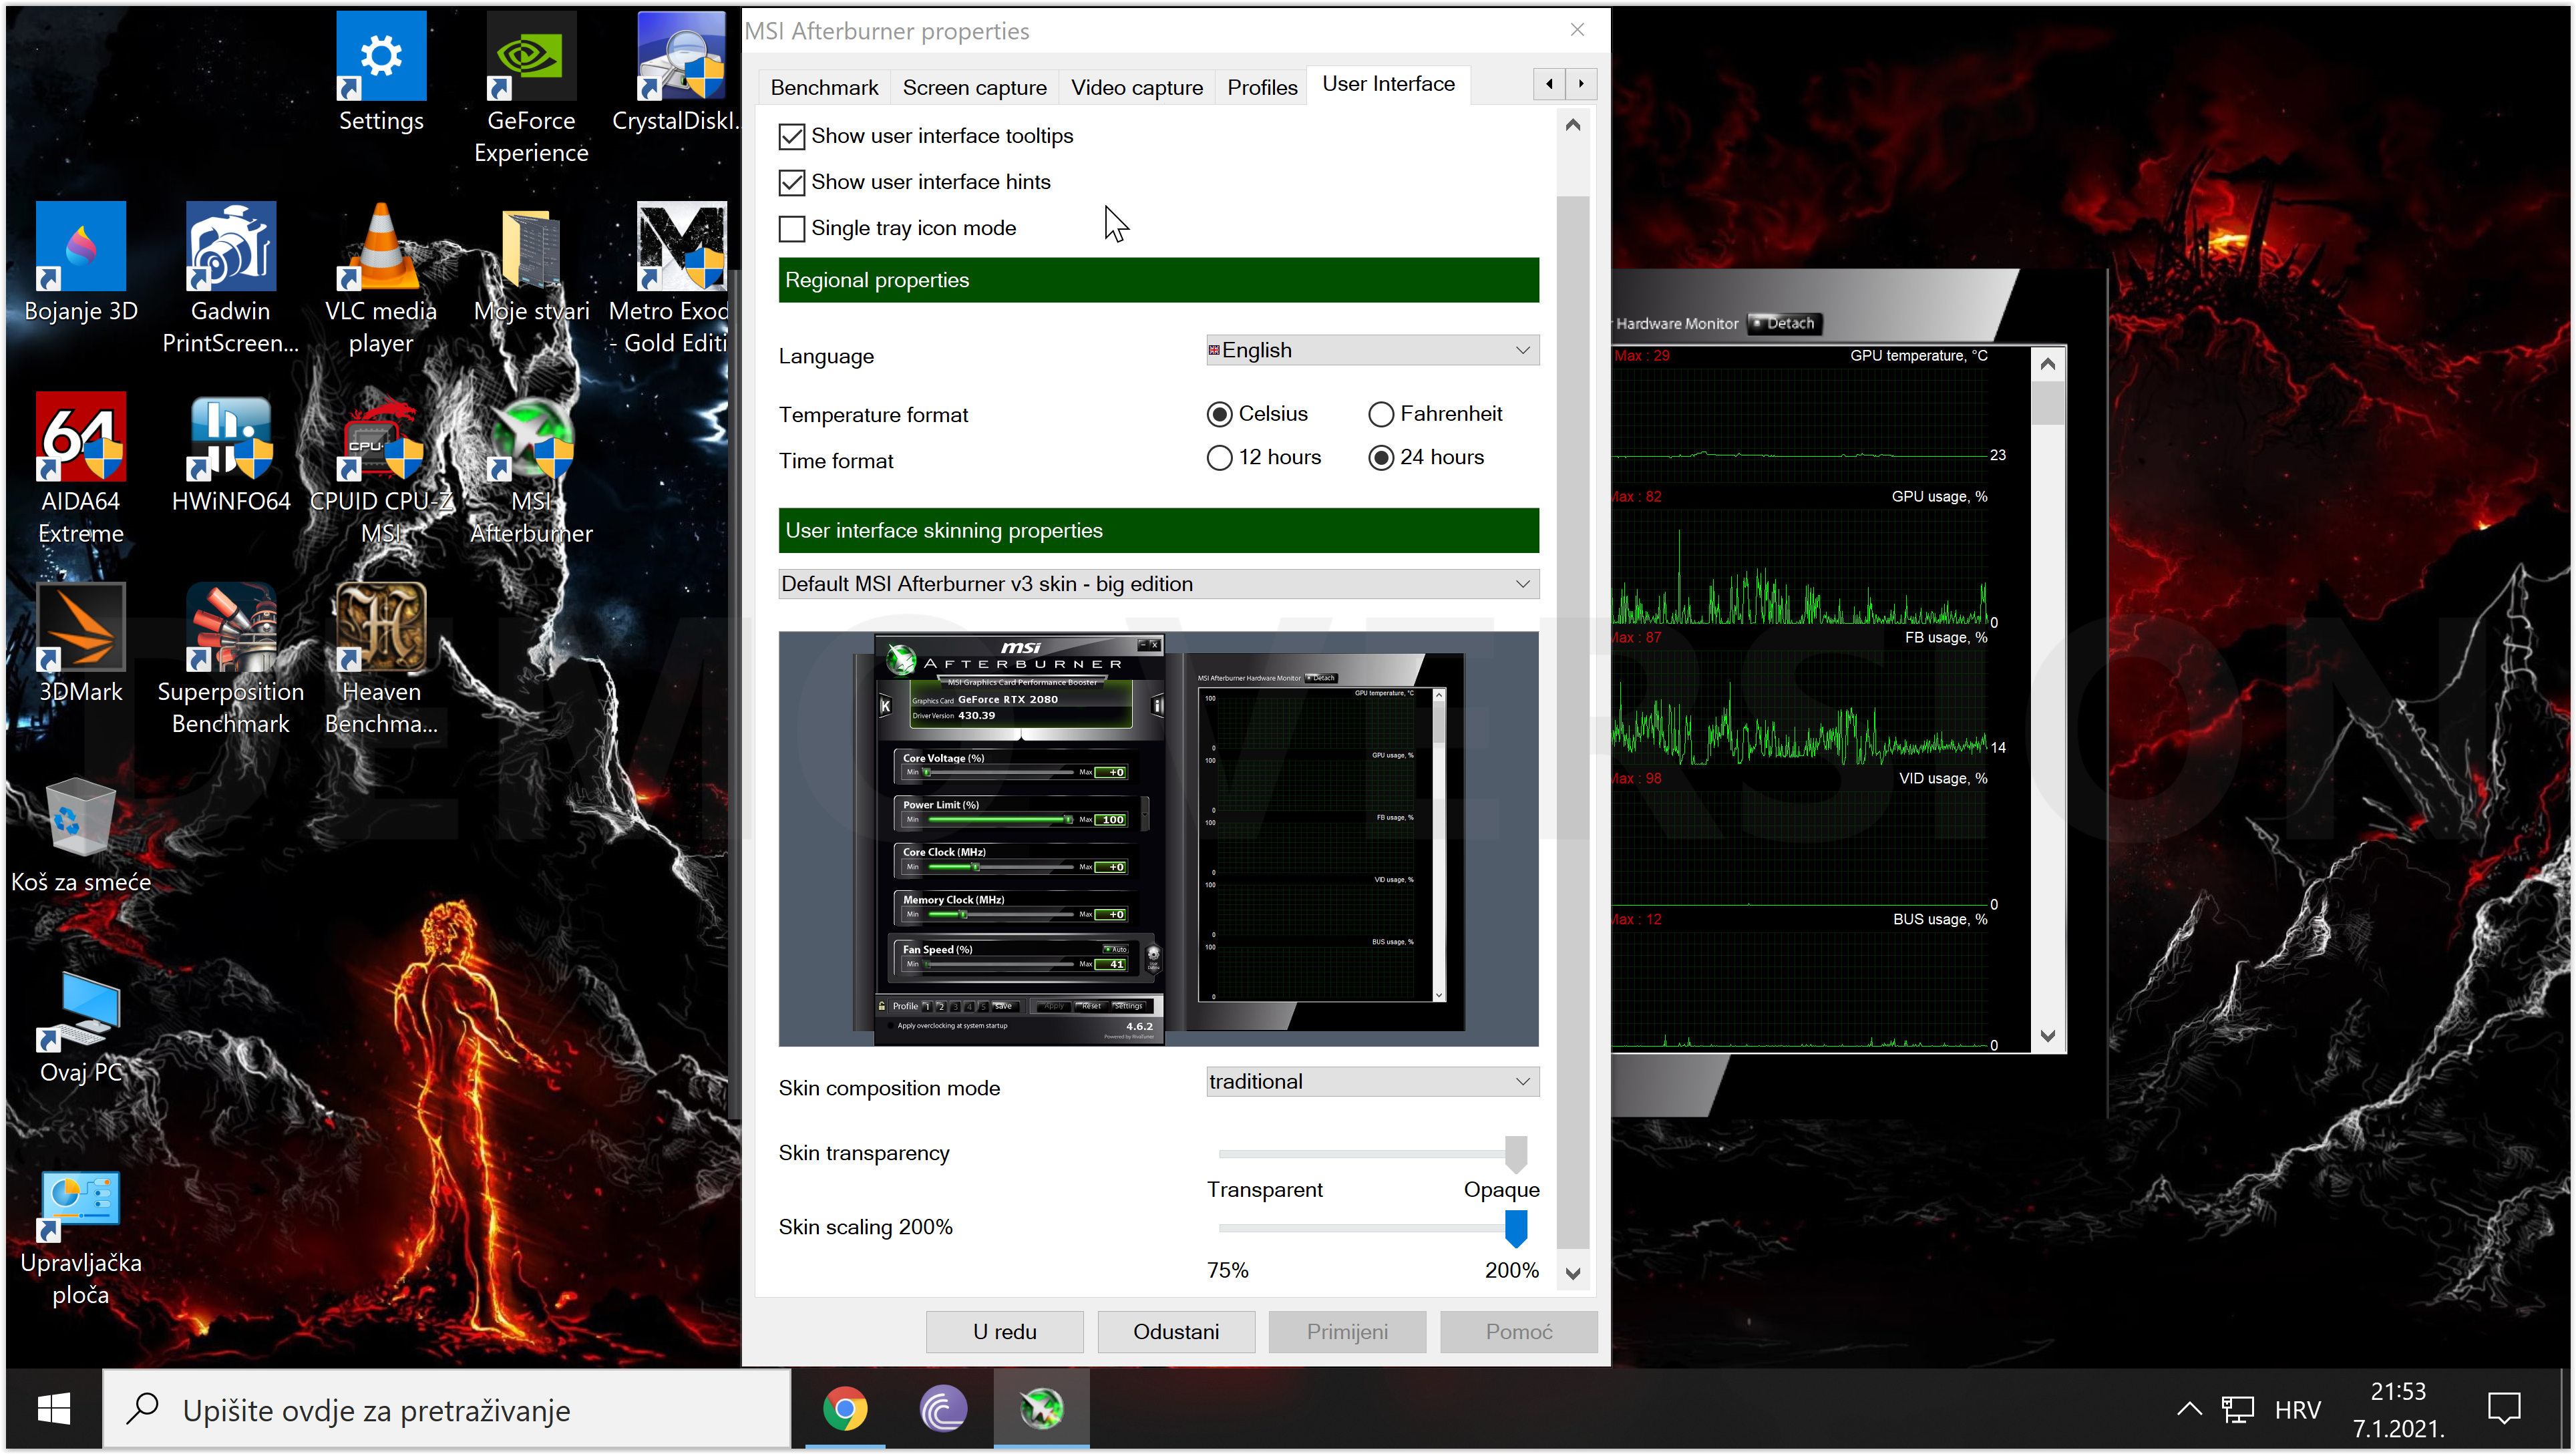Open Moje stvari folder icon

(531, 263)
